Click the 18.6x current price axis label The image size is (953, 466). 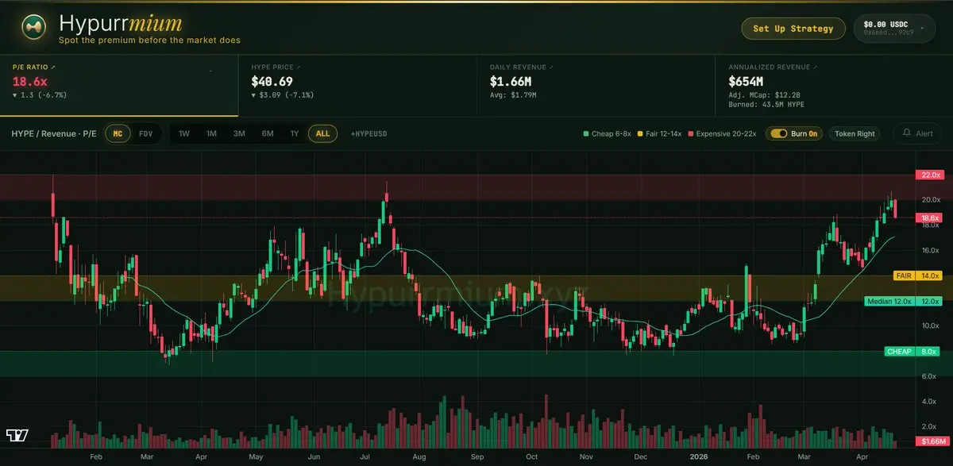[x=930, y=218]
